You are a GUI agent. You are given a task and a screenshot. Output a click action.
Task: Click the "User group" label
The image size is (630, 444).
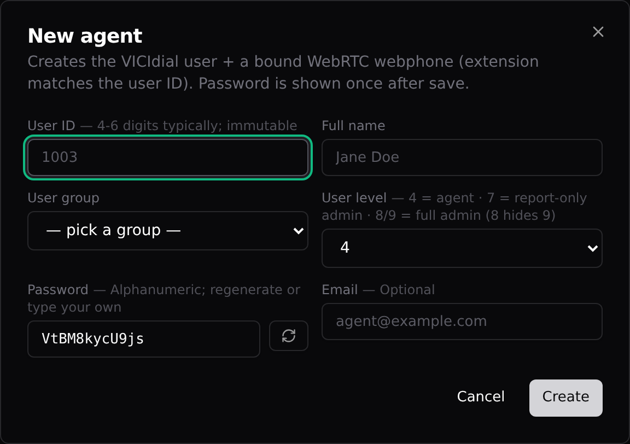click(x=63, y=198)
